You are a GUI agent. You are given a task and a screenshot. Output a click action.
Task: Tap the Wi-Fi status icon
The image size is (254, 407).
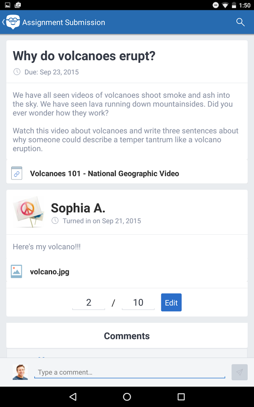(225, 5)
